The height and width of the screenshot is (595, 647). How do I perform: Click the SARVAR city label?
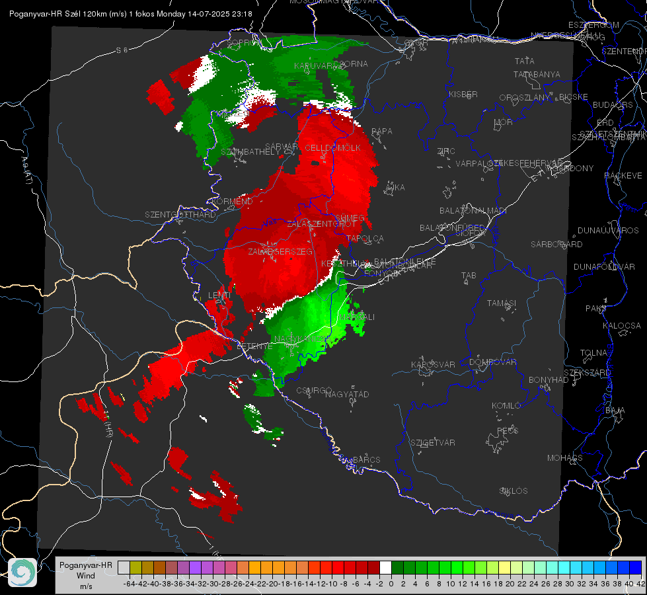pos(282,147)
